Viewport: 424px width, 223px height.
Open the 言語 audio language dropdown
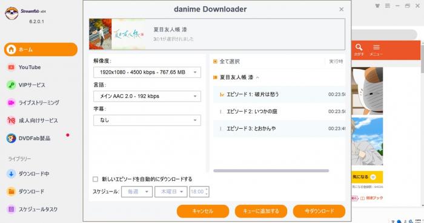tap(147, 96)
